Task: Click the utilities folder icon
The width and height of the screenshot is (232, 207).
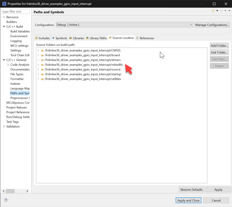Action: coord(42,79)
